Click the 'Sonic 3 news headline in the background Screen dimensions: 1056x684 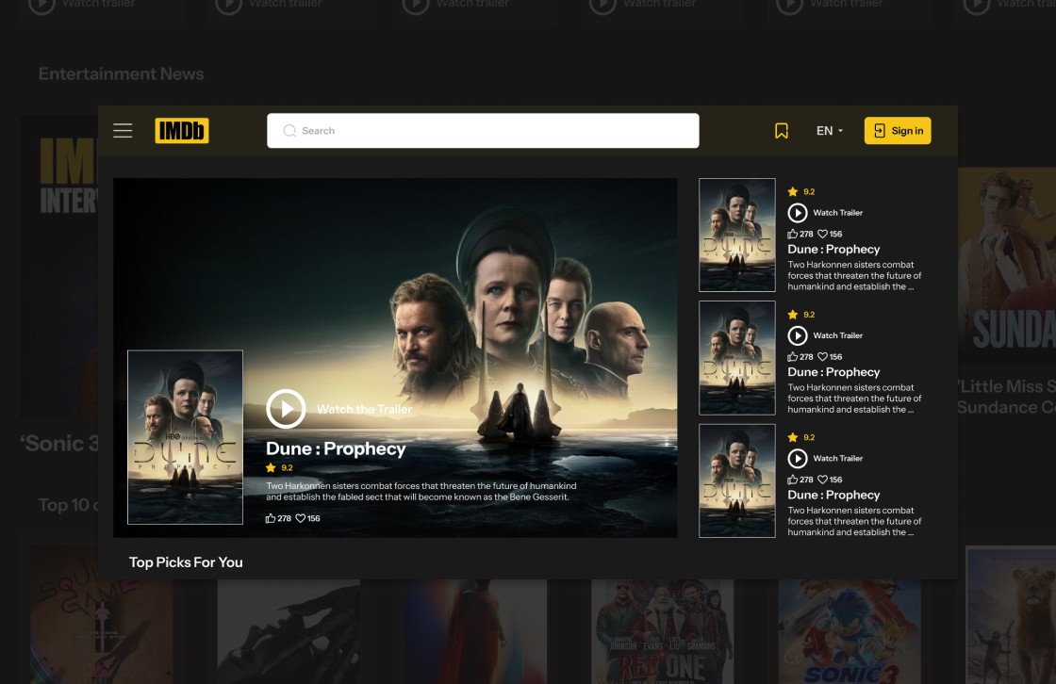coord(59,444)
